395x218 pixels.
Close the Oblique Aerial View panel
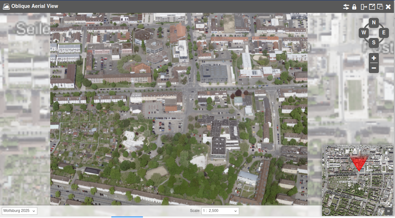(x=388, y=7)
